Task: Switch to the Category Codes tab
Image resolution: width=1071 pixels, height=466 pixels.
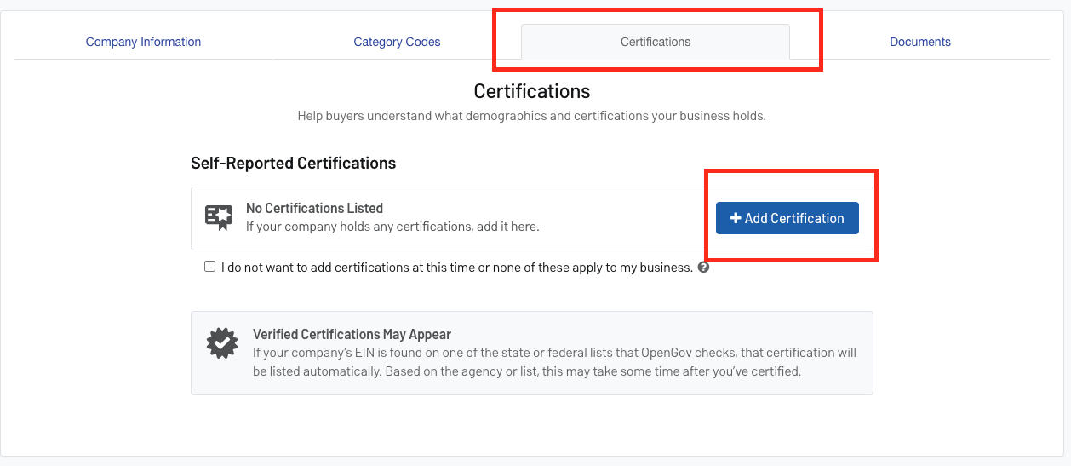Action: (x=397, y=42)
